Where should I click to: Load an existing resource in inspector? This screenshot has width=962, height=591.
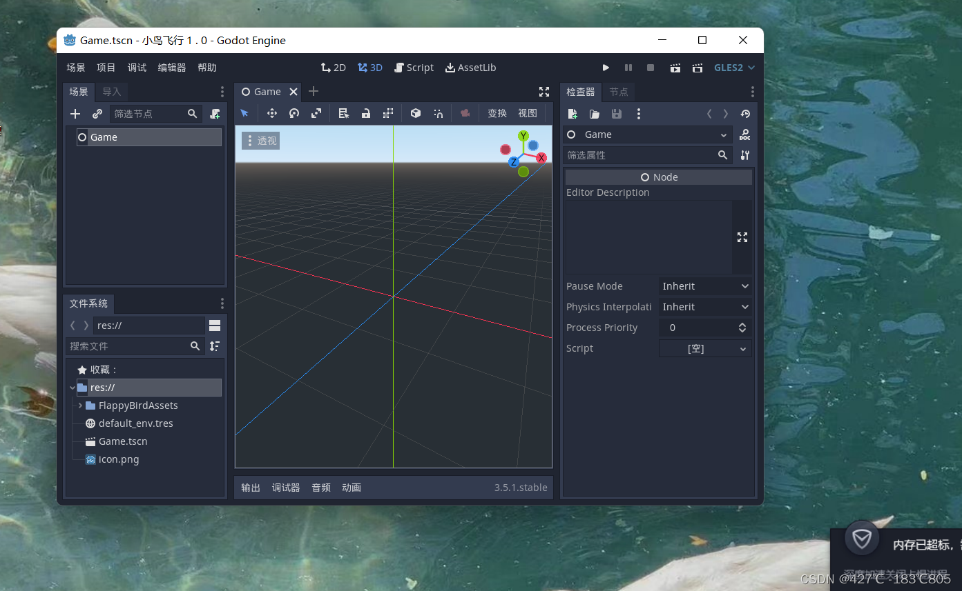point(595,114)
